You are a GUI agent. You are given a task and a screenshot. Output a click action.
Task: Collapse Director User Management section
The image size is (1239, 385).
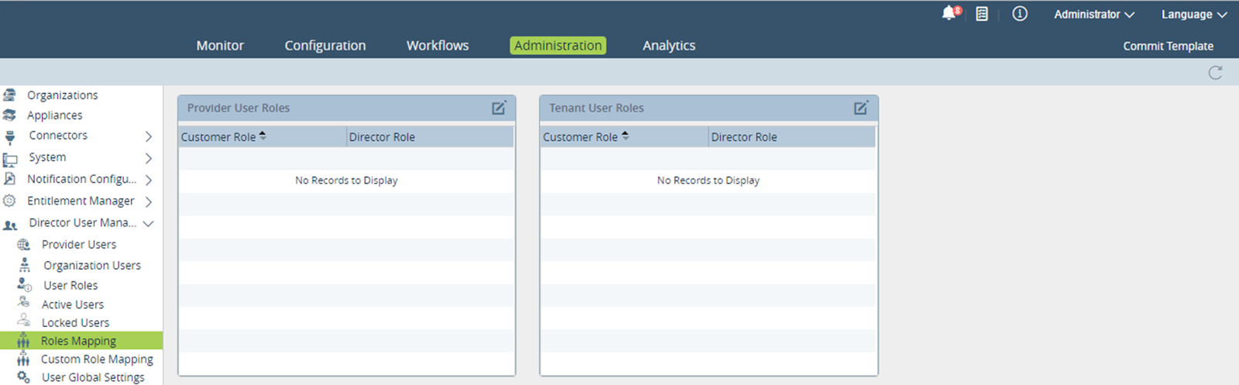click(x=149, y=223)
